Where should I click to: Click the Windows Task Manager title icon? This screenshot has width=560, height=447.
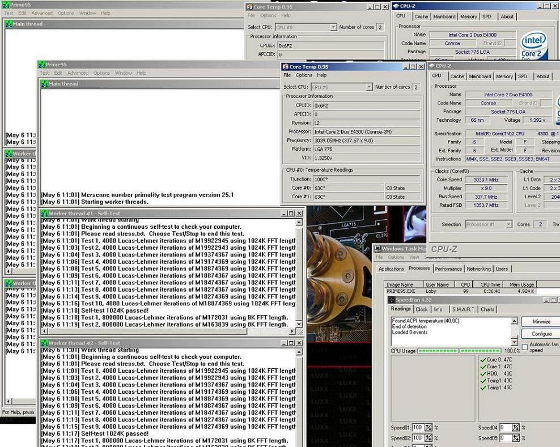point(377,249)
